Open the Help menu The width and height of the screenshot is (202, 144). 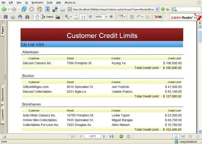coord(58,3)
